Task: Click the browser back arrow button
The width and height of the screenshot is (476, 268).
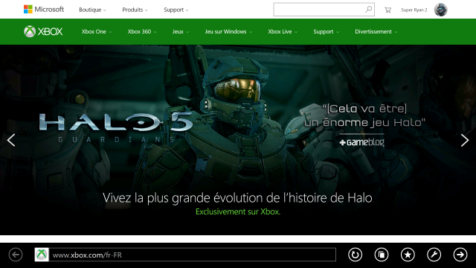Action: coord(16,255)
